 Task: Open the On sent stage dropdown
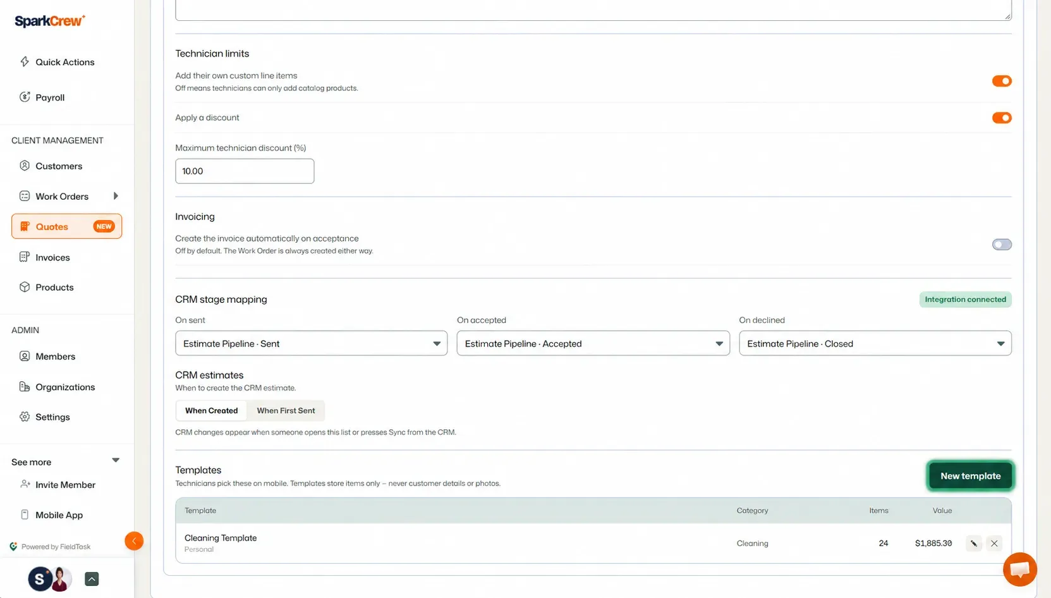coord(311,343)
